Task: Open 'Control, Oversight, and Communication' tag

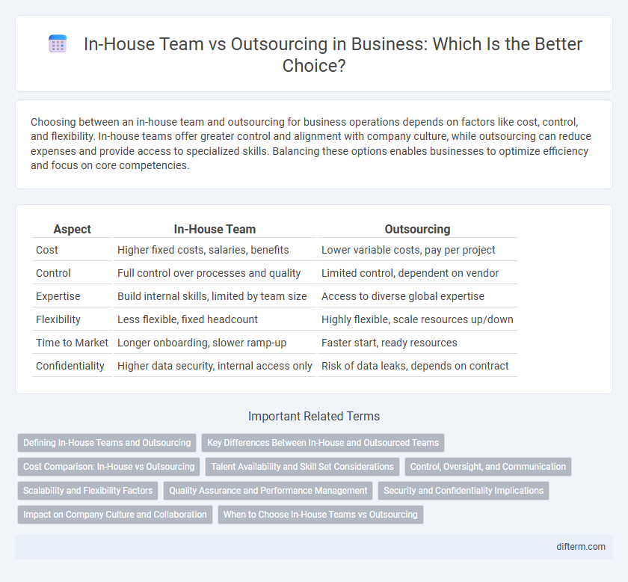Action: [487, 467]
